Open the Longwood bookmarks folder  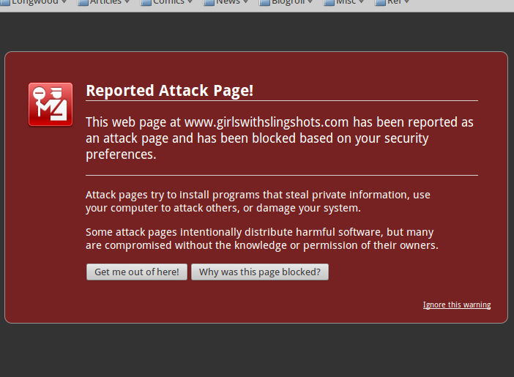point(34,3)
